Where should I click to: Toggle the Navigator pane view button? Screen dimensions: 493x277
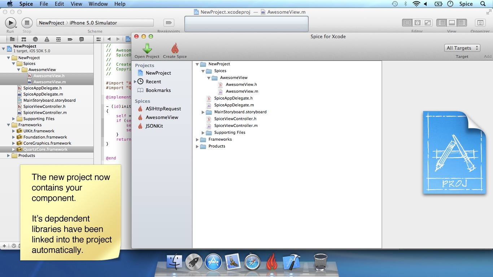click(x=441, y=23)
